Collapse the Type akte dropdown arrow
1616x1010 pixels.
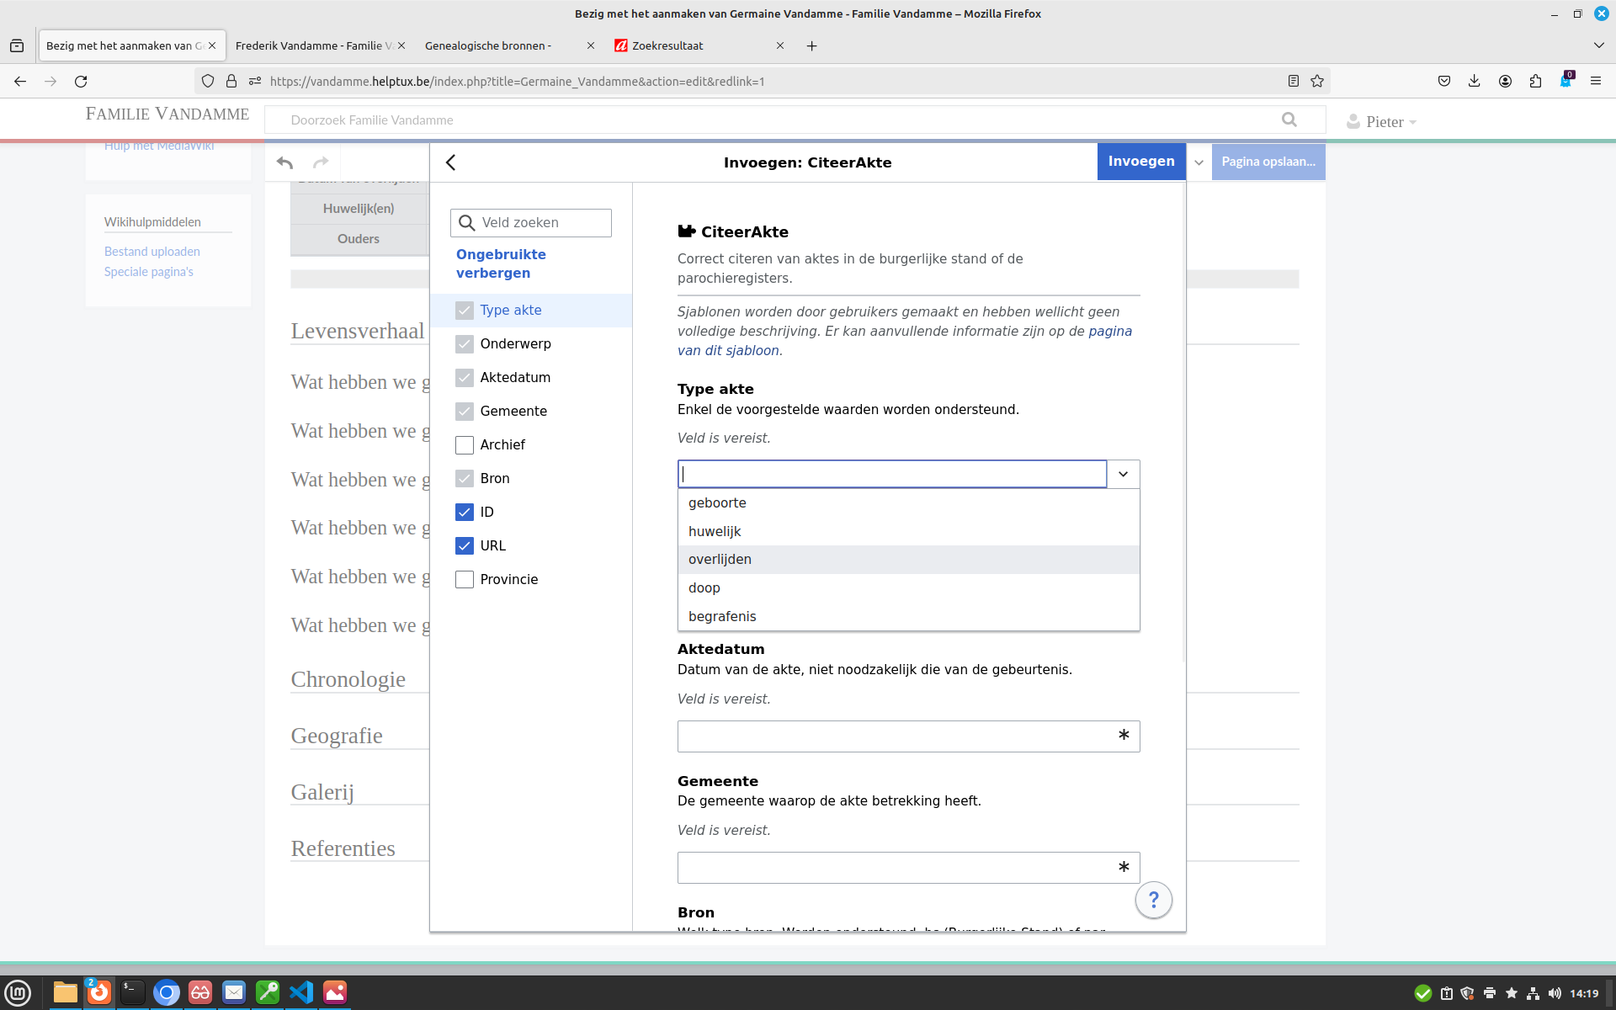(x=1123, y=474)
